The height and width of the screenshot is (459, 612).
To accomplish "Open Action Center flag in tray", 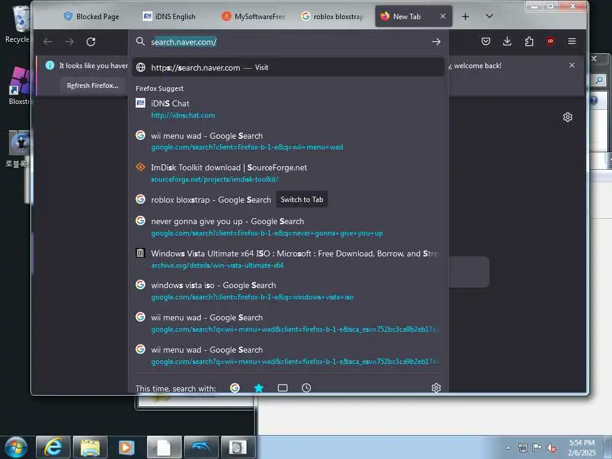I will (x=537, y=447).
